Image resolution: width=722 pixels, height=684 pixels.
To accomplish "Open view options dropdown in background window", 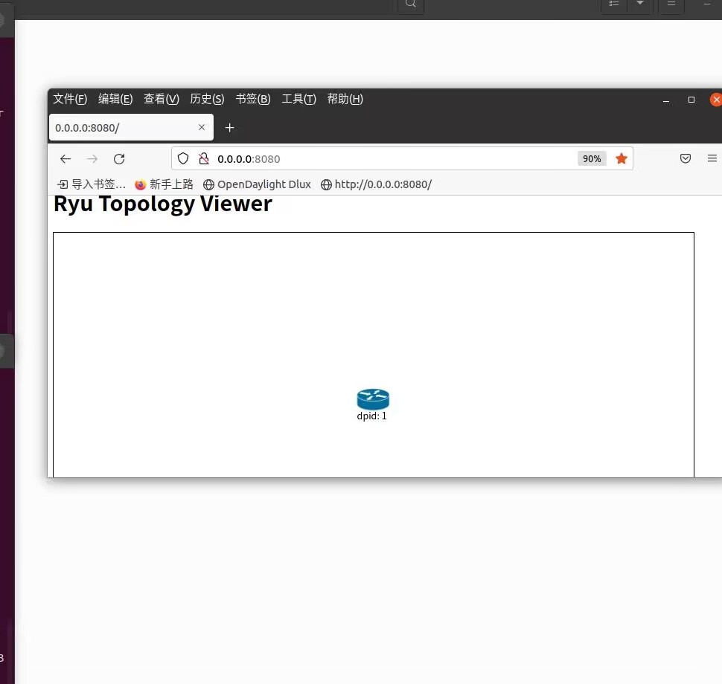I will (640, 4).
